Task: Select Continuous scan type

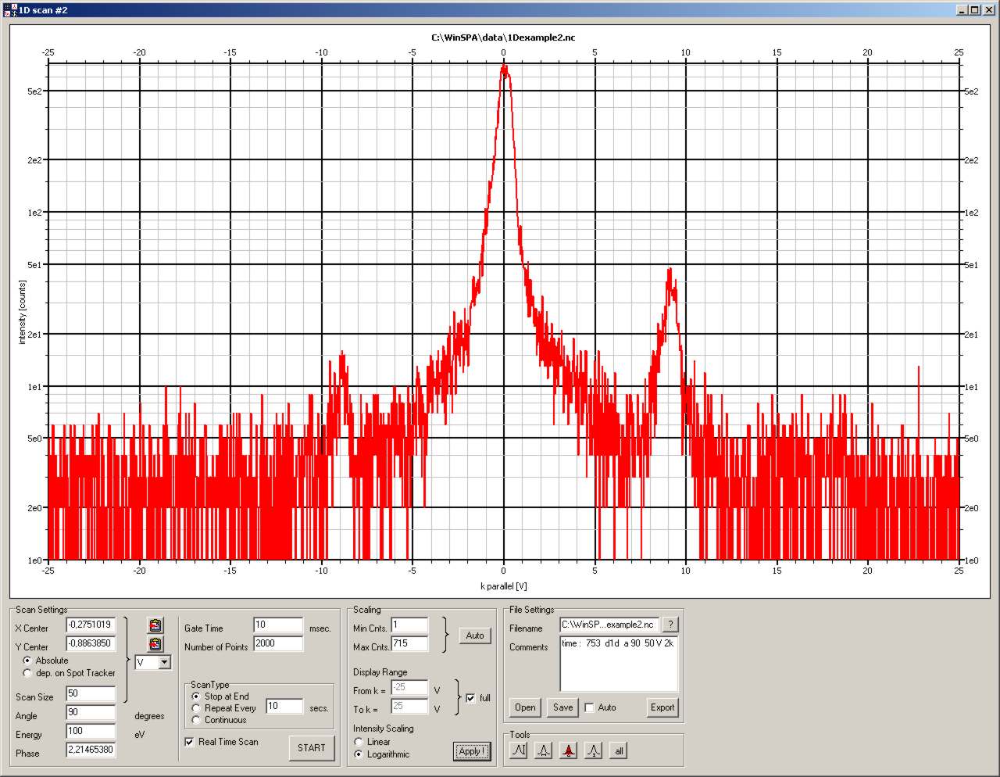Action: [x=196, y=720]
